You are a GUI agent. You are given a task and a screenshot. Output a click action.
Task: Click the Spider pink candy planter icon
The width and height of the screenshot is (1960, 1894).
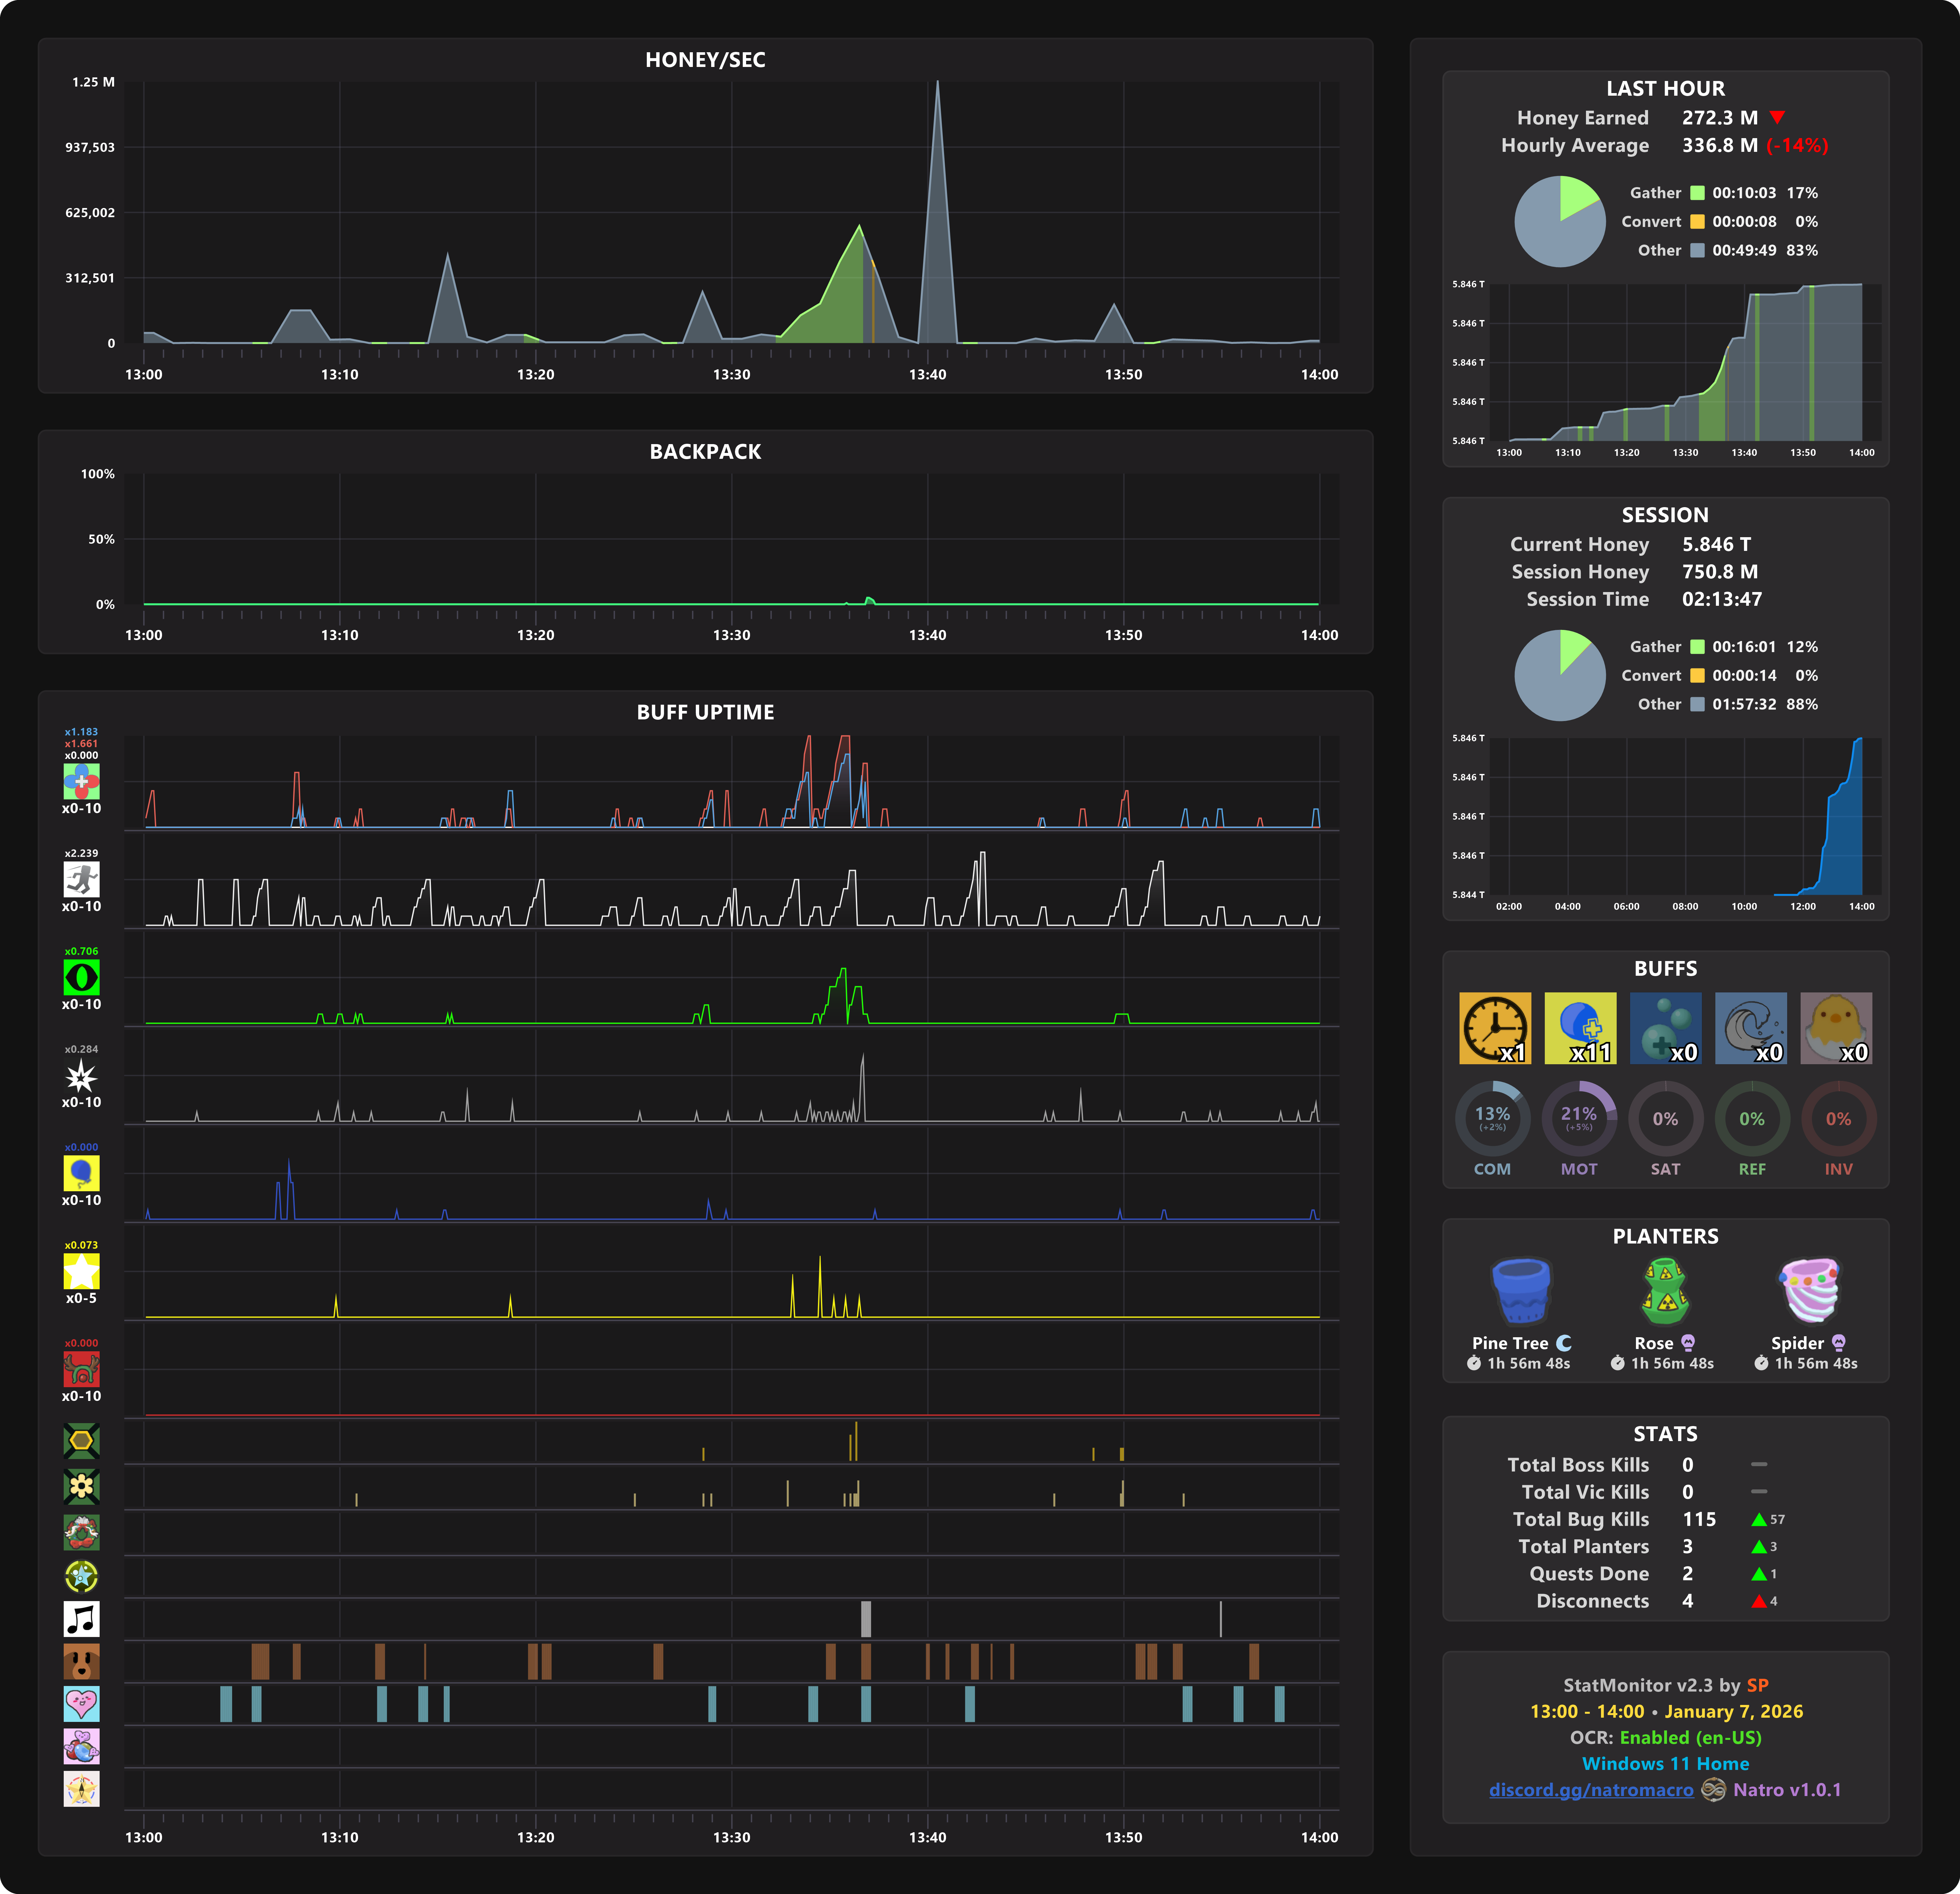coord(1809,1290)
